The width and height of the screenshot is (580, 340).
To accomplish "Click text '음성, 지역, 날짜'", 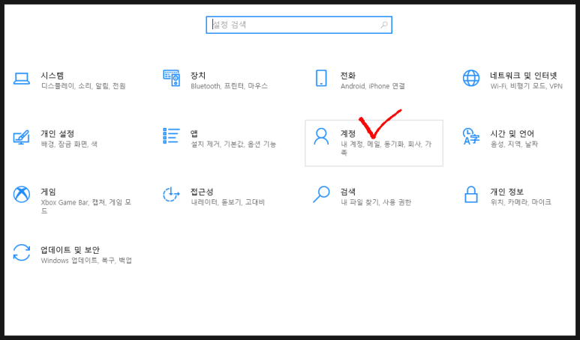I will click(514, 144).
